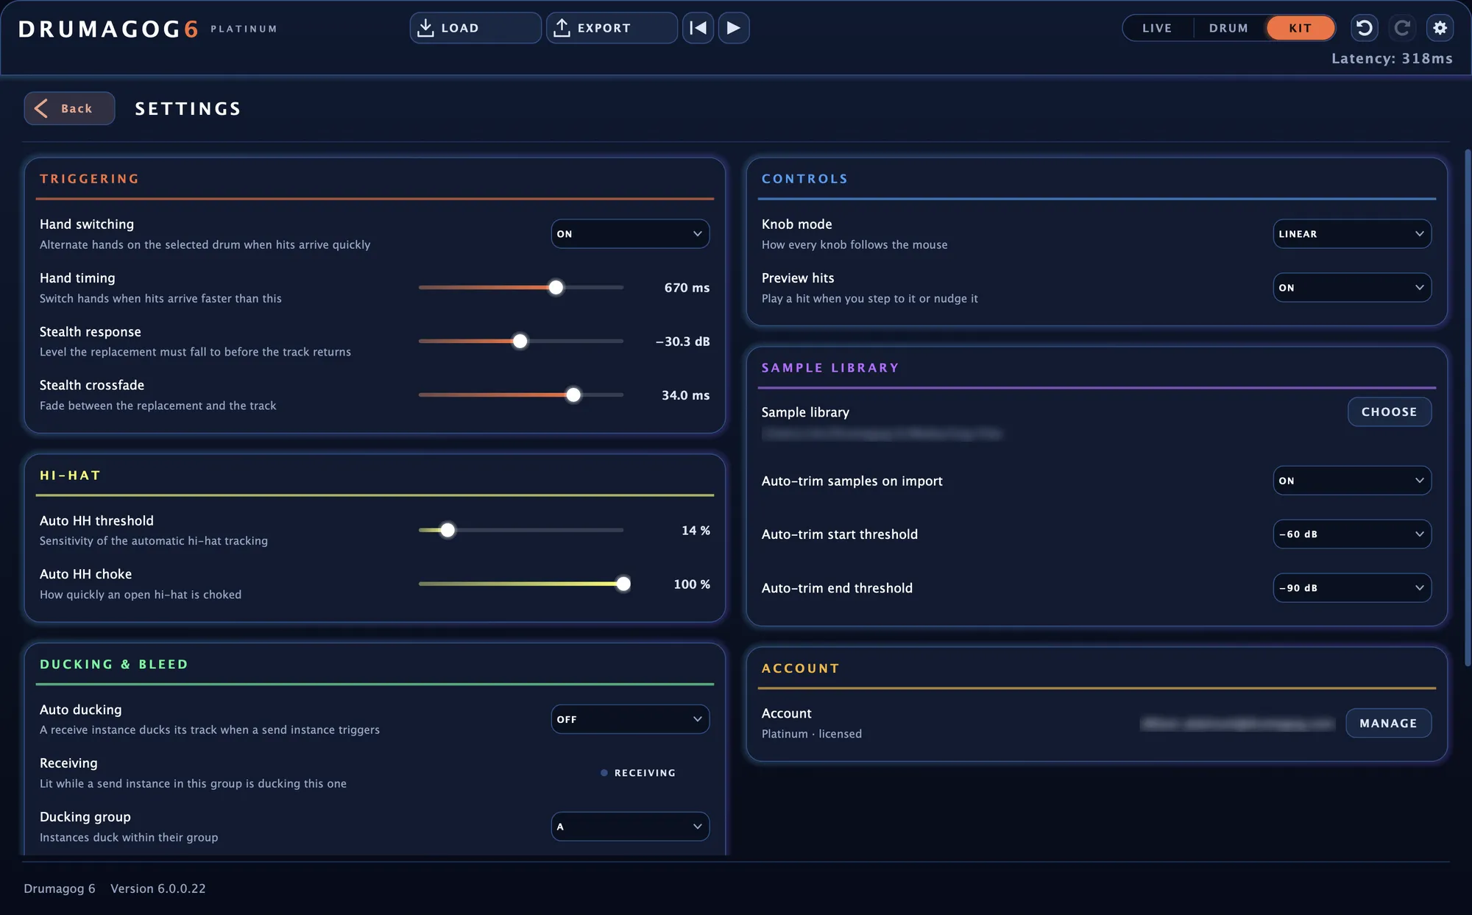The height and width of the screenshot is (915, 1472).
Task: Open the Knob mode dropdown
Action: [1352, 233]
